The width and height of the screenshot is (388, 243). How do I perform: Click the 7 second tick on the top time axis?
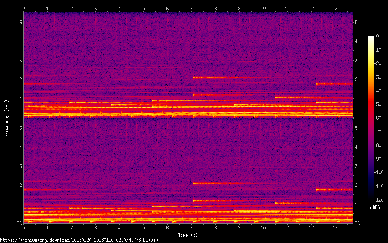pos(191,8)
